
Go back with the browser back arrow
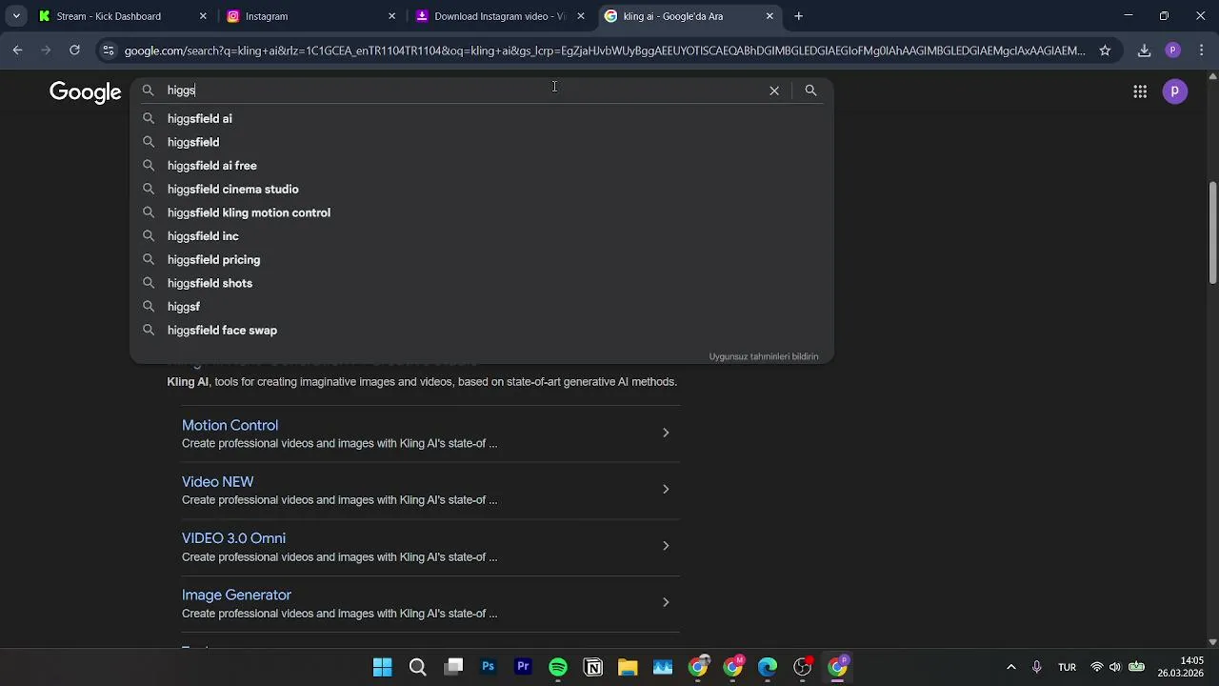[x=18, y=50]
